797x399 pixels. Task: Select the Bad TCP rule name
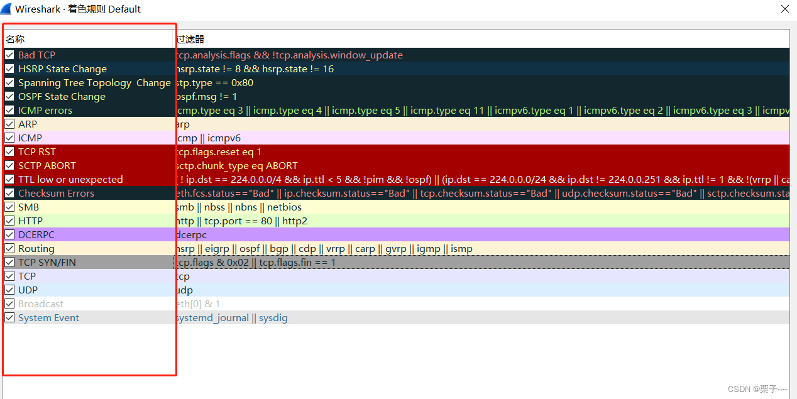[36, 55]
